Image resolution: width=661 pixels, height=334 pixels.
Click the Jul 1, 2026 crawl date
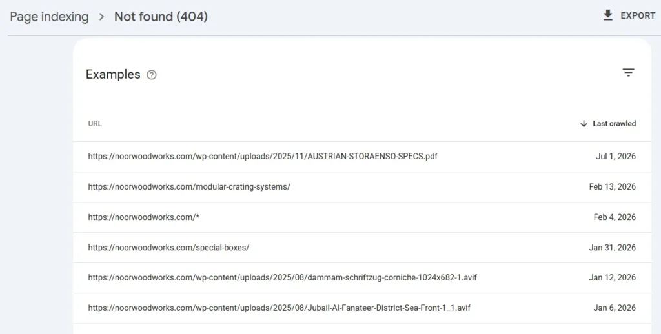pyautogui.click(x=615, y=156)
